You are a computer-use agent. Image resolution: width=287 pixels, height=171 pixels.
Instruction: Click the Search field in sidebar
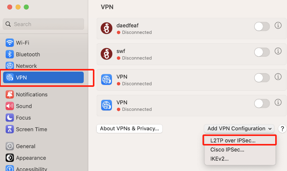[x=43, y=24]
